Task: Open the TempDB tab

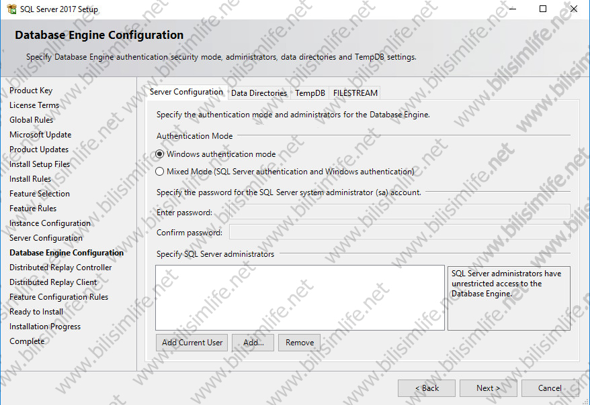Action: pyautogui.click(x=310, y=93)
